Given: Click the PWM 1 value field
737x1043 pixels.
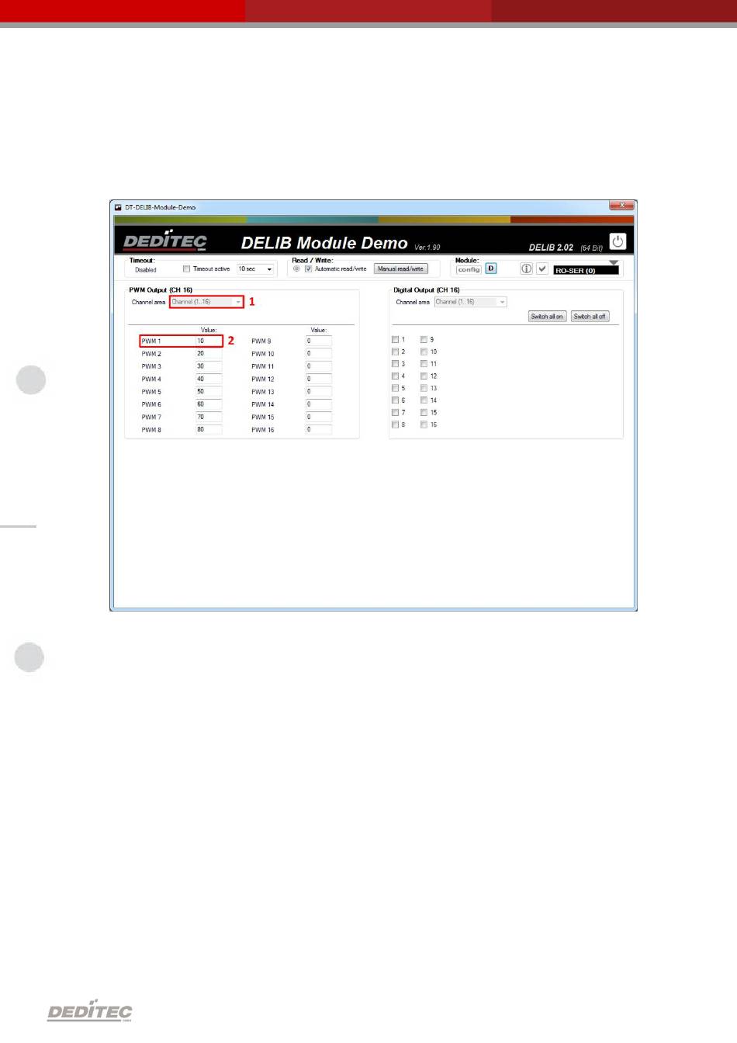Looking at the screenshot, I should 209,341.
